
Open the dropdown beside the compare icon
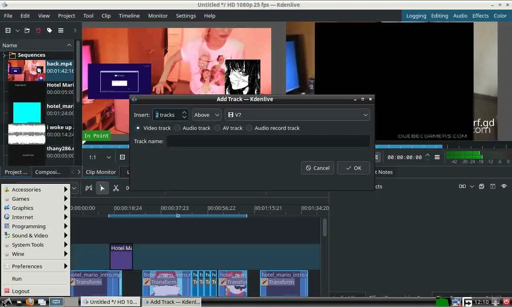[472, 186]
